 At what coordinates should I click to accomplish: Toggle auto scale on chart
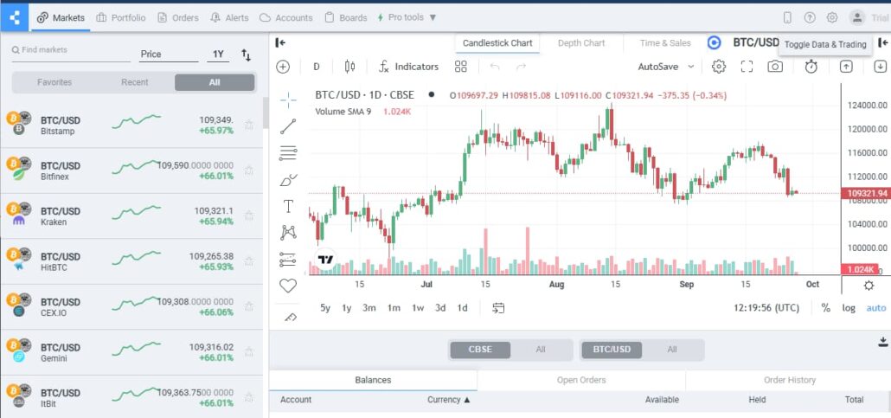(875, 308)
